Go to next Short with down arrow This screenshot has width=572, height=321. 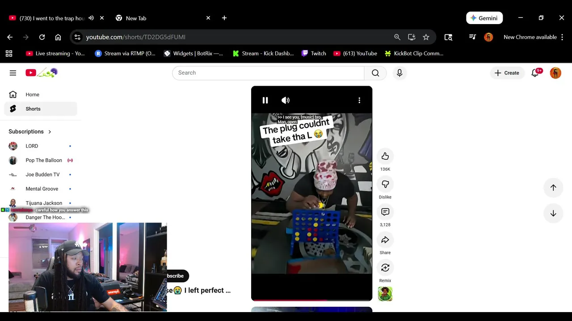click(x=553, y=214)
